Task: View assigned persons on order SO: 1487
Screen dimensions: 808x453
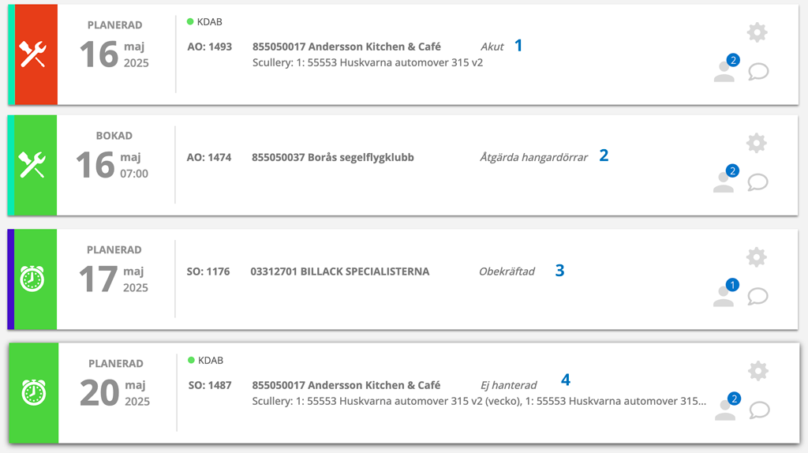Action: (x=728, y=406)
